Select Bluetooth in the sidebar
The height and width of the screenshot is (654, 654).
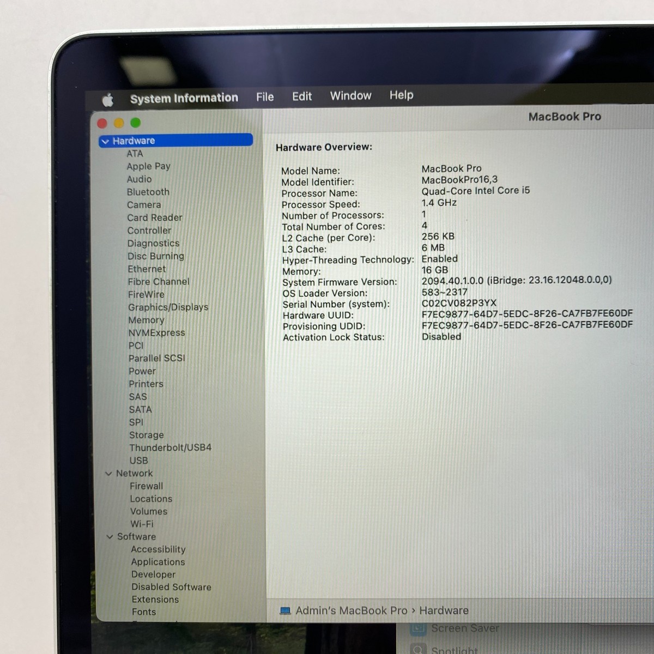148,192
